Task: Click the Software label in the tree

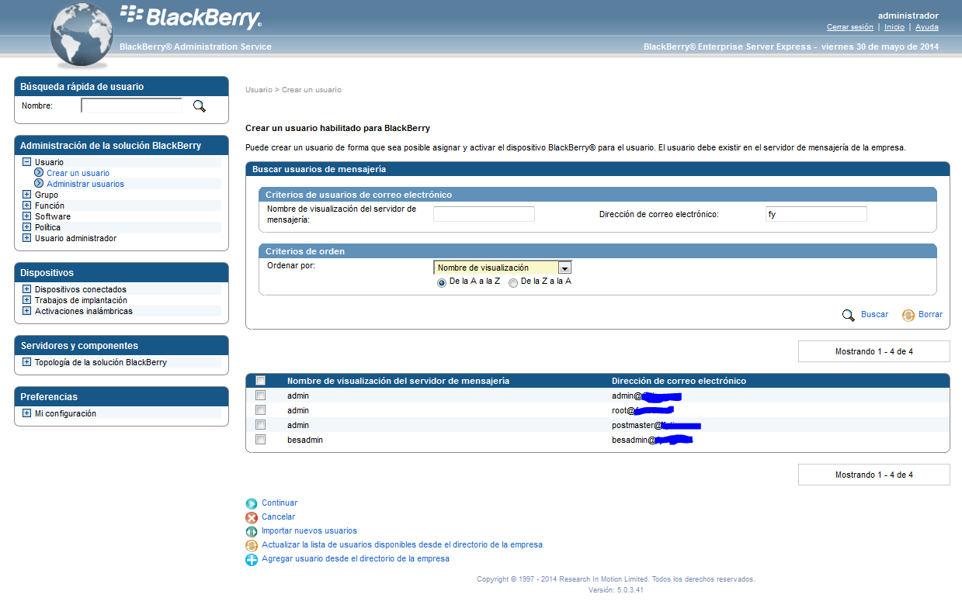Action: click(53, 216)
